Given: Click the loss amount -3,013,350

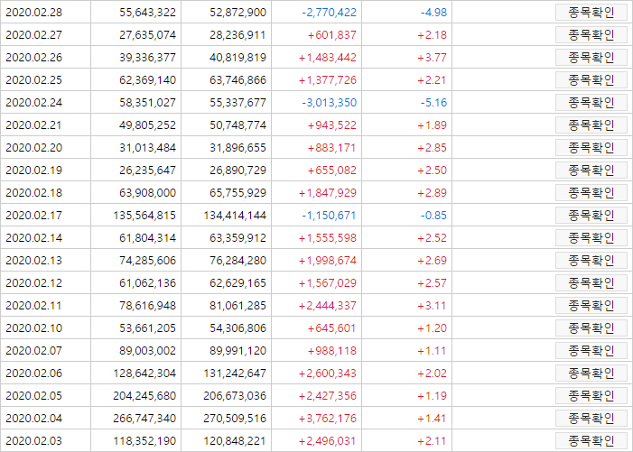Looking at the screenshot, I should point(329,103).
